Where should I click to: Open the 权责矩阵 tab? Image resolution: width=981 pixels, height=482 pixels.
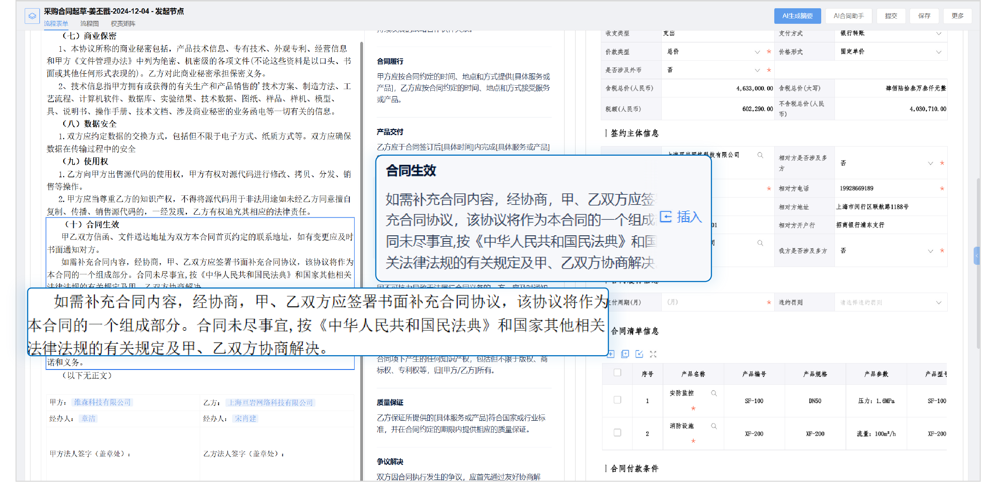(x=123, y=23)
